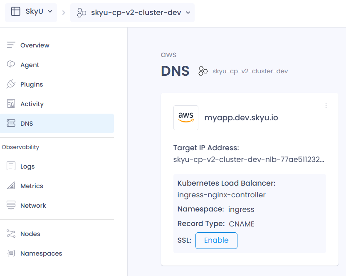Viewport: 346px width, 276px height.
Task: Click the CNAME record type value
Action: [242, 224]
